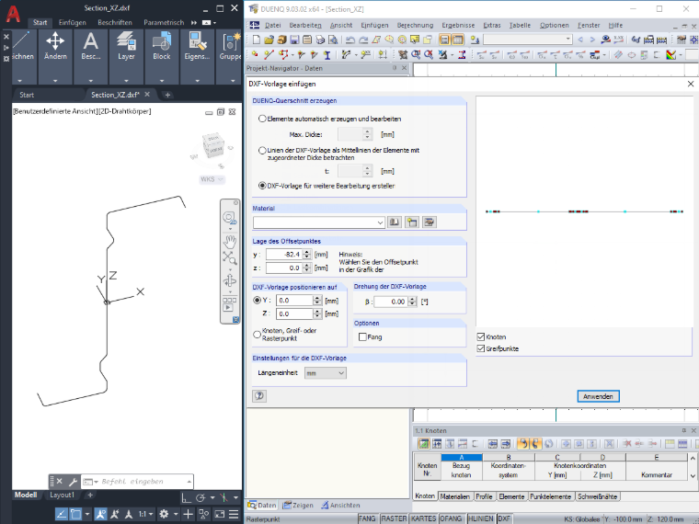This screenshot has width=699, height=524.
Task: Click the New file icon in DUENQ toolbar
Action: [256, 40]
